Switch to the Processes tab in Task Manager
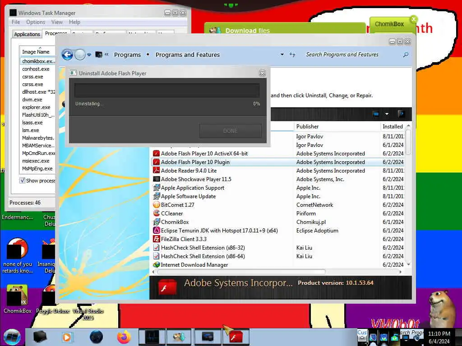 56,33
